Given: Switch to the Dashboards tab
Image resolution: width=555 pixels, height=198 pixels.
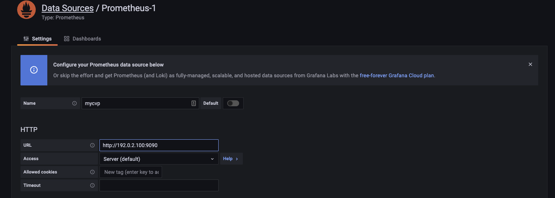Looking at the screenshot, I should point(82,39).
